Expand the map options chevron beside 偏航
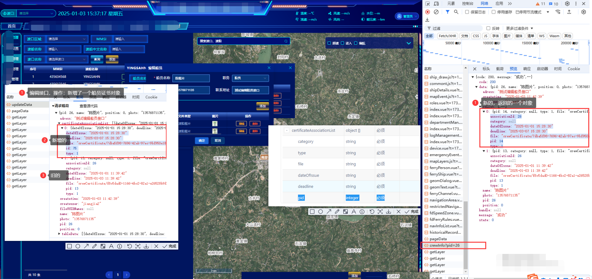This screenshot has height=279, width=592. click(409, 43)
